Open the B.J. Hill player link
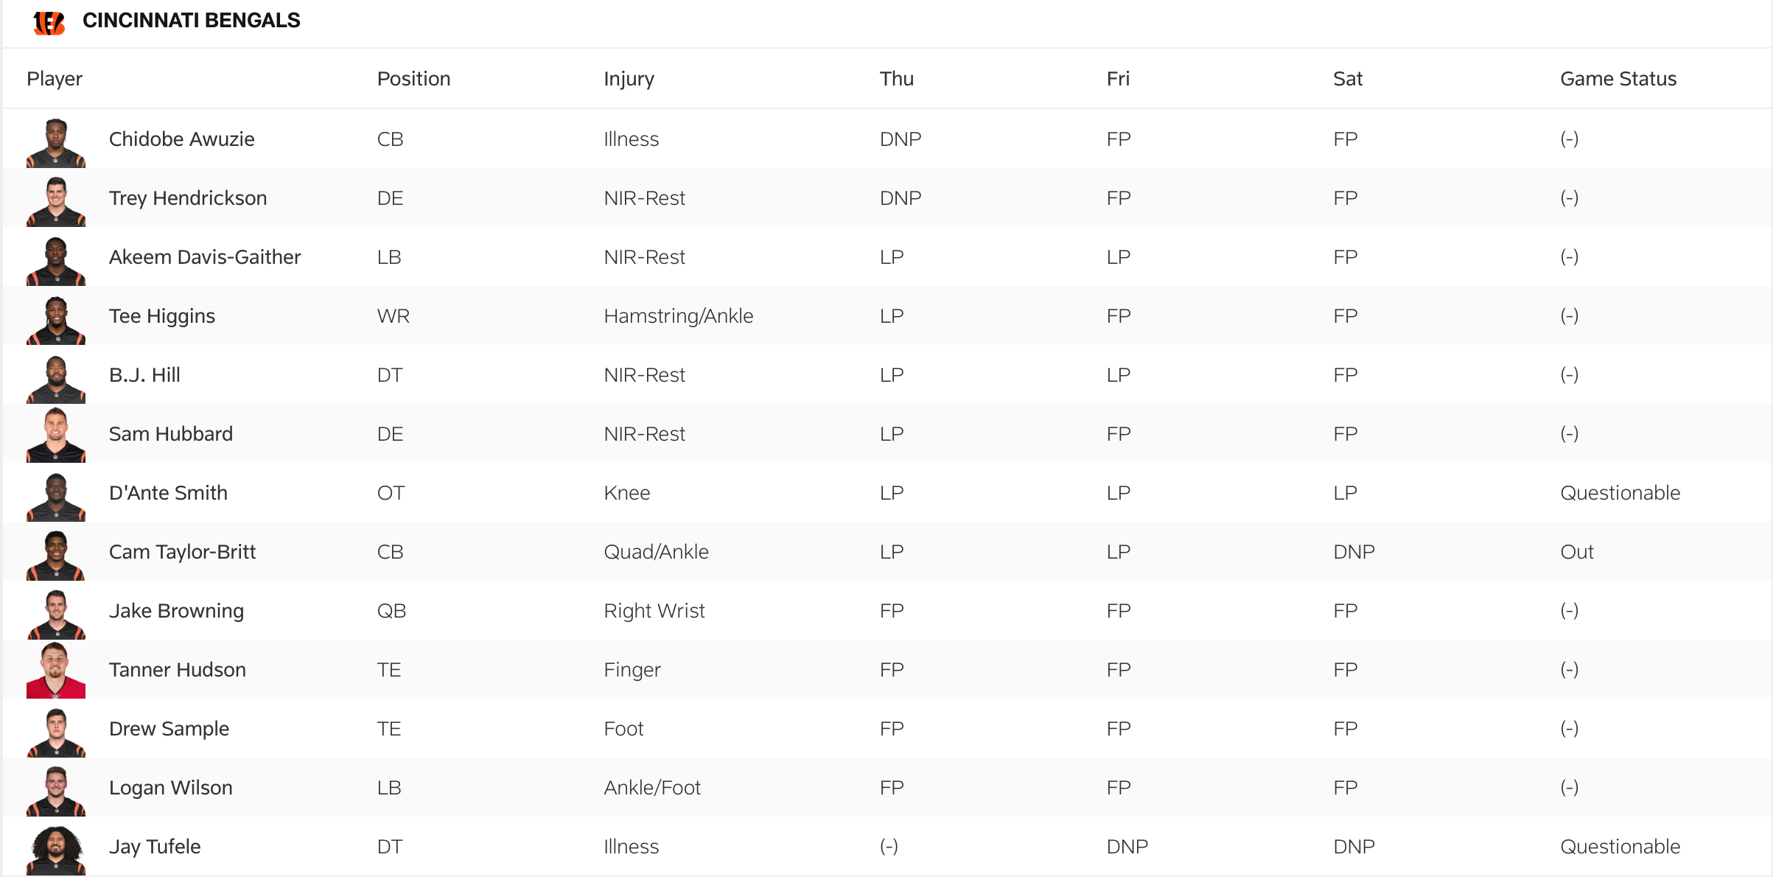 tap(144, 375)
